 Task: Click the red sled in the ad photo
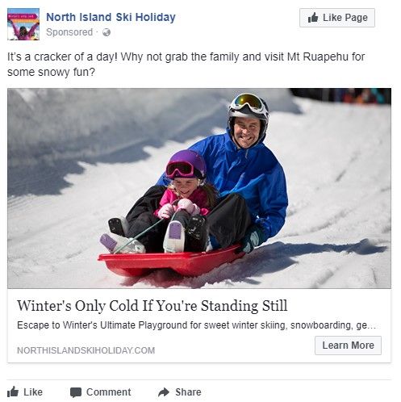[x=171, y=262]
